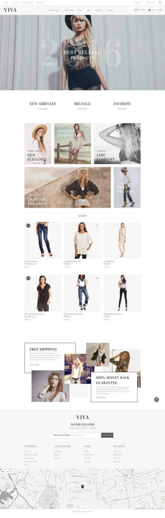The image size is (165, 518).
Task: Open the search magnifier icon
Action: pos(160,2)
